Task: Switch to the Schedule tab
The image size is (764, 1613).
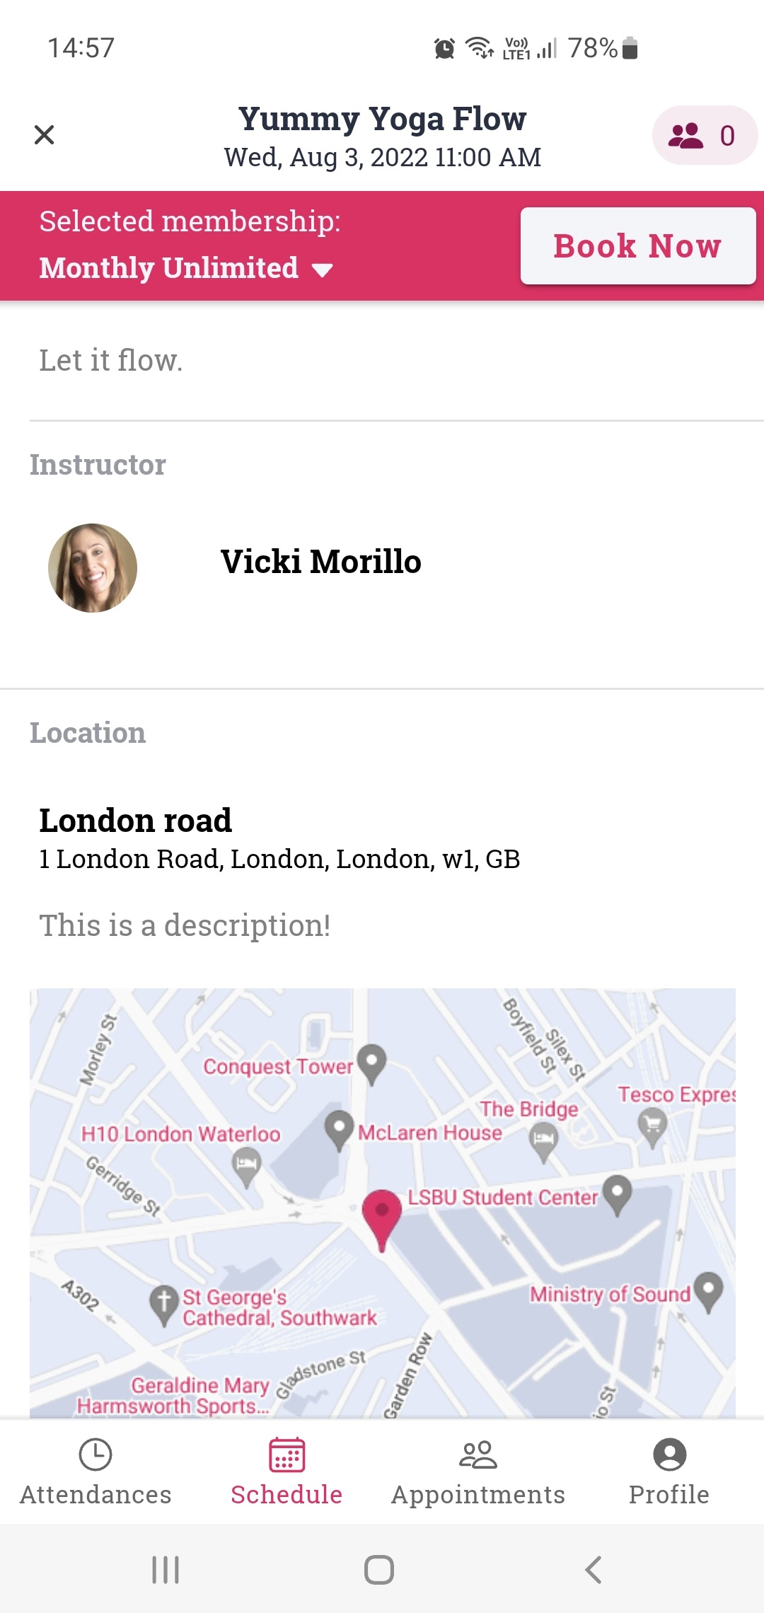Action: tap(286, 1472)
